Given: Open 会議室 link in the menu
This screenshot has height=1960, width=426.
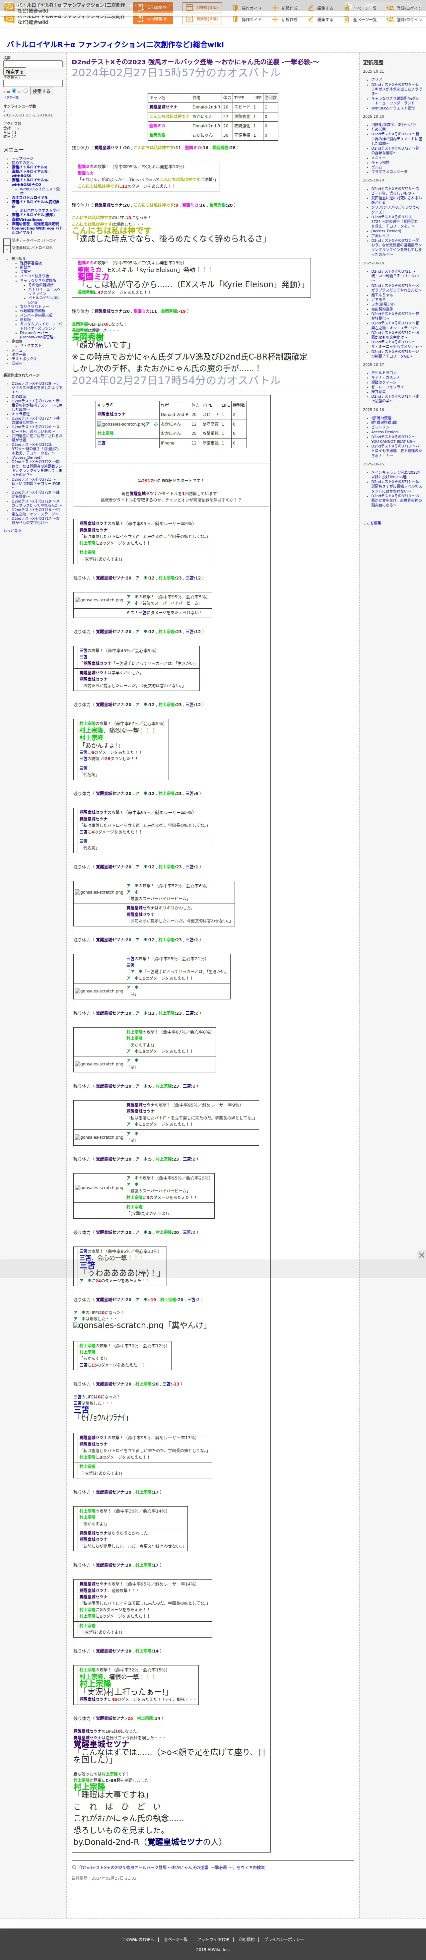Looking at the screenshot, I should tap(25, 272).
